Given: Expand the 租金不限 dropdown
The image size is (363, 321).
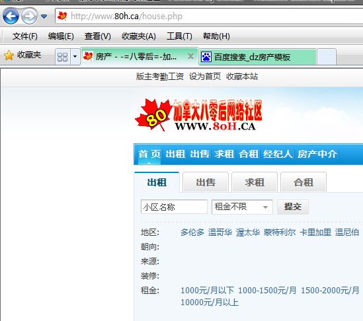Looking at the screenshot, I should (x=242, y=207).
